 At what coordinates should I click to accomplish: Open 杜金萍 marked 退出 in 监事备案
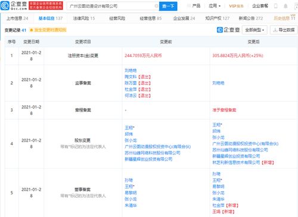131,89
